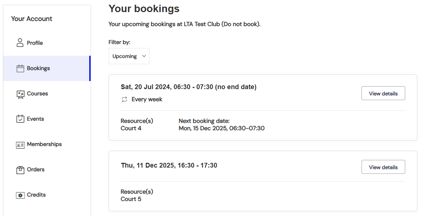Image resolution: width=421 pixels, height=216 pixels.
Task: View details for the 11 Dec Court 5 booking
Action: click(383, 167)
